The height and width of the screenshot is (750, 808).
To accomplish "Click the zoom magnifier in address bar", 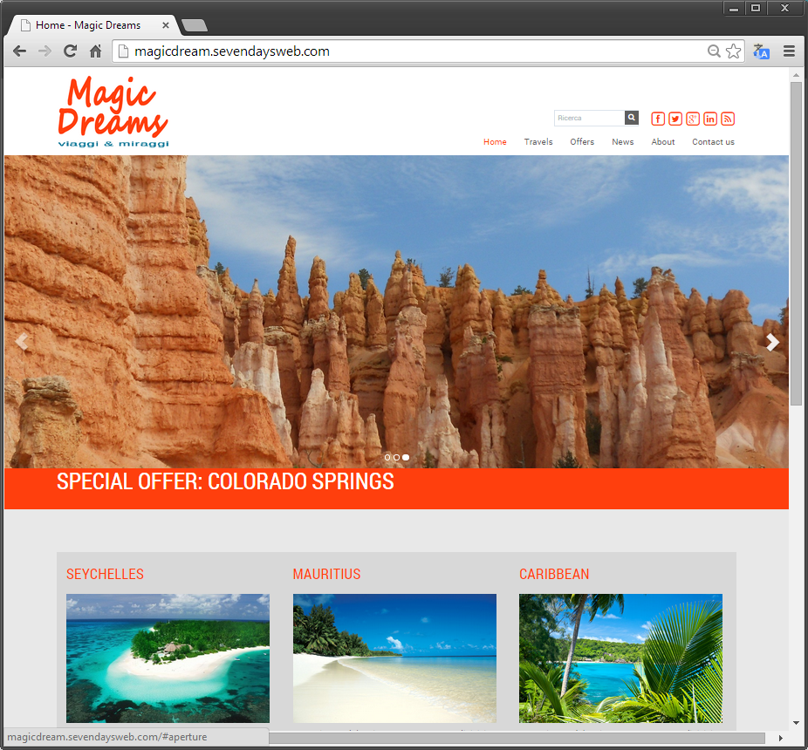I will pos(714,51).
